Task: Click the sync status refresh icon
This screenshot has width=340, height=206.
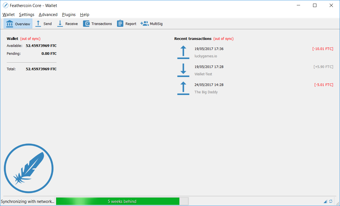Action: pos(331,202)
